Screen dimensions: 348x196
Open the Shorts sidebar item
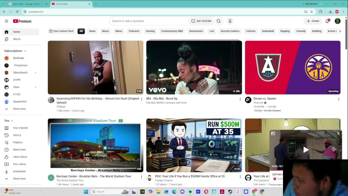(21, 39)
